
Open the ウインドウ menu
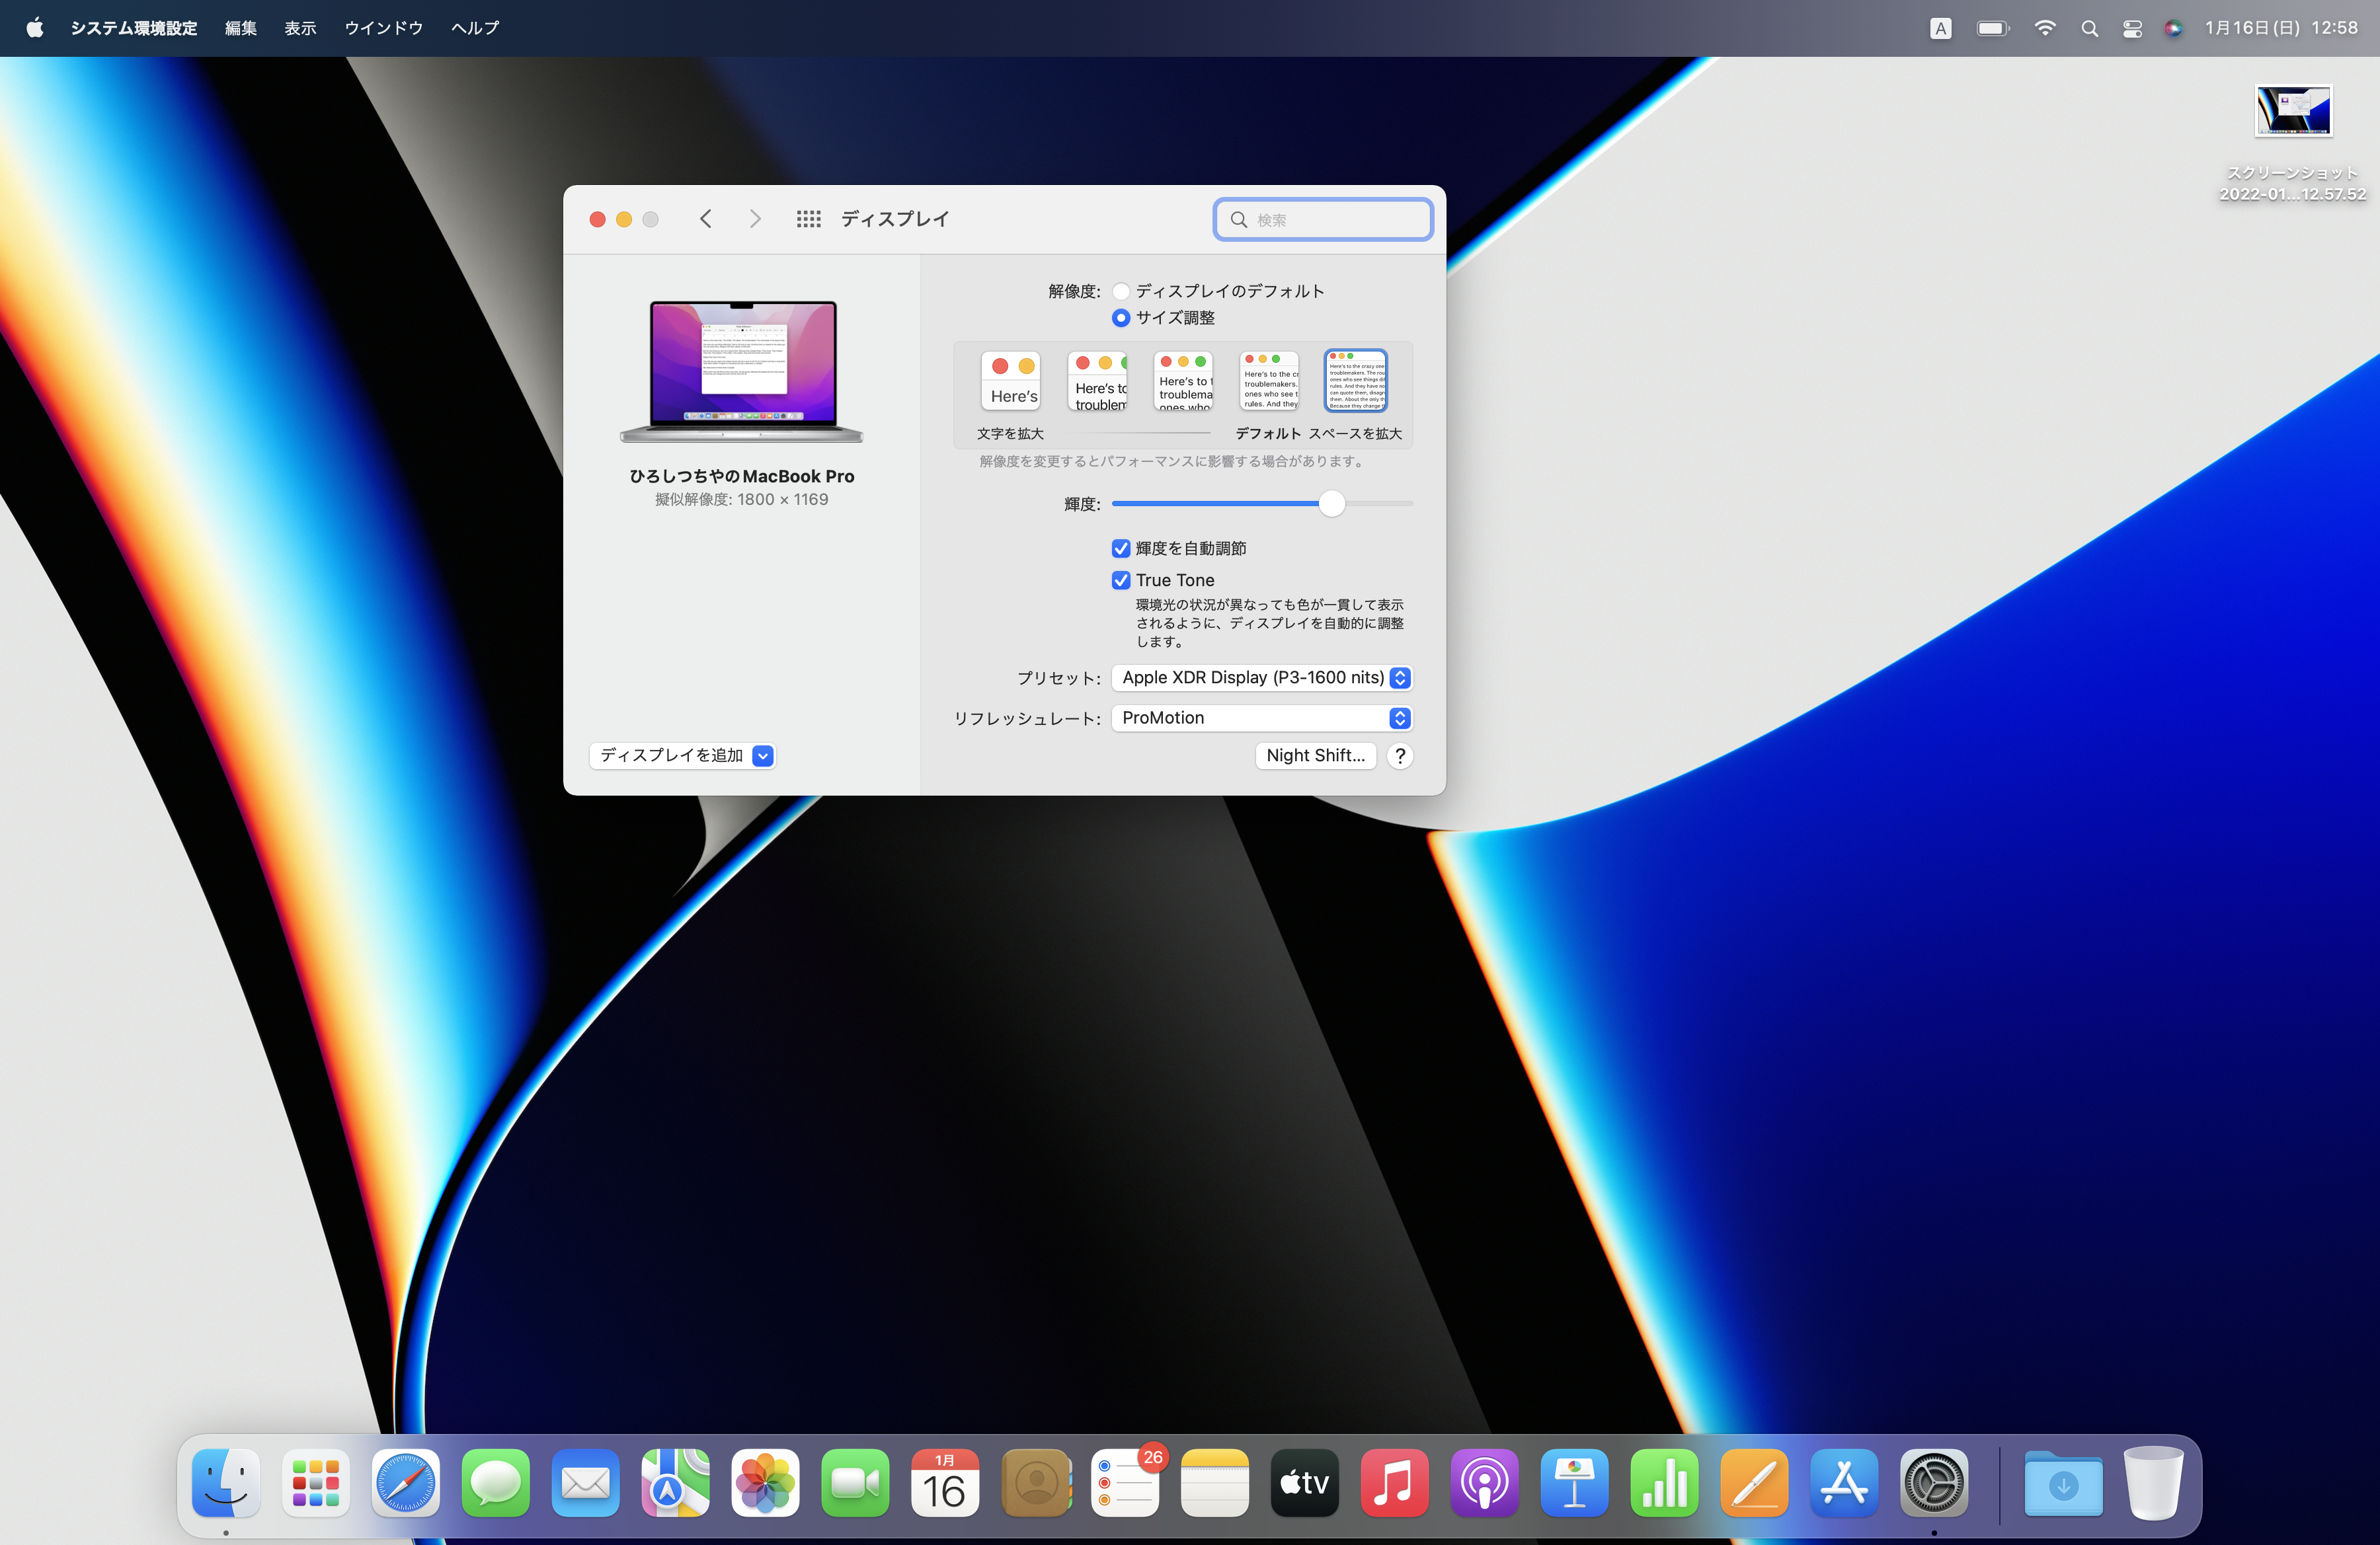(383, 28)
